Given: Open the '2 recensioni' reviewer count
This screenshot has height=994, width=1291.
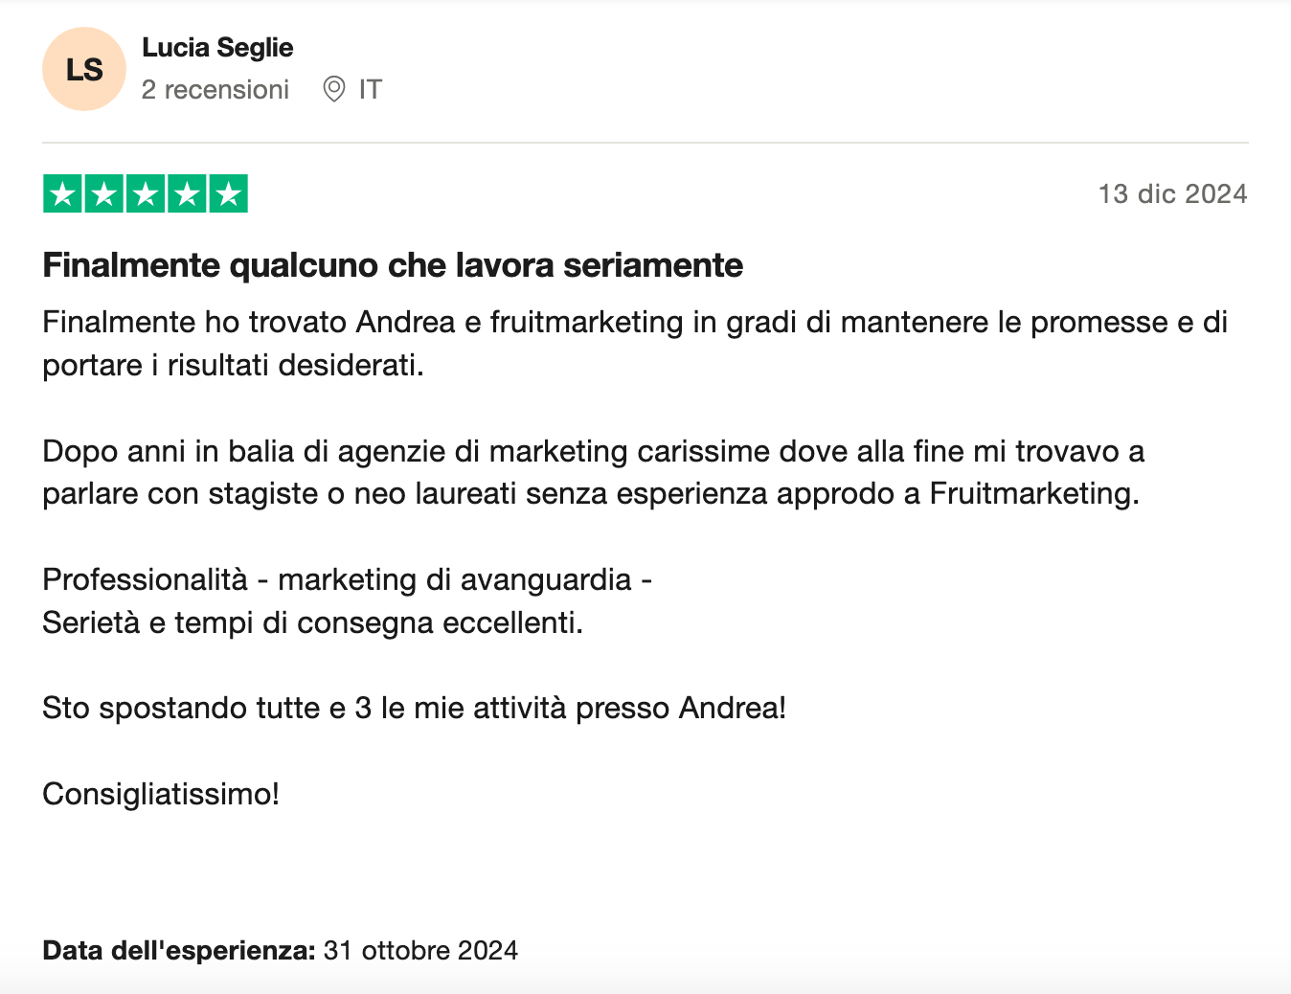Looking at the screenshot, I should (x=215, y=89).
